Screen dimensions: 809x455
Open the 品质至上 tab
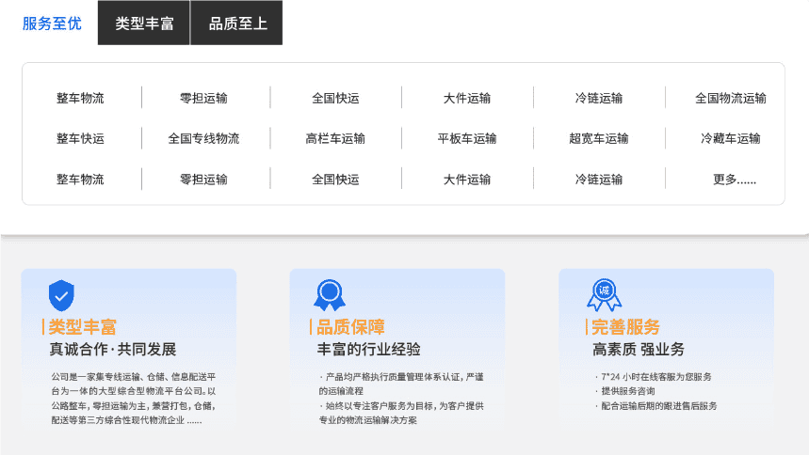pos(237,24)
